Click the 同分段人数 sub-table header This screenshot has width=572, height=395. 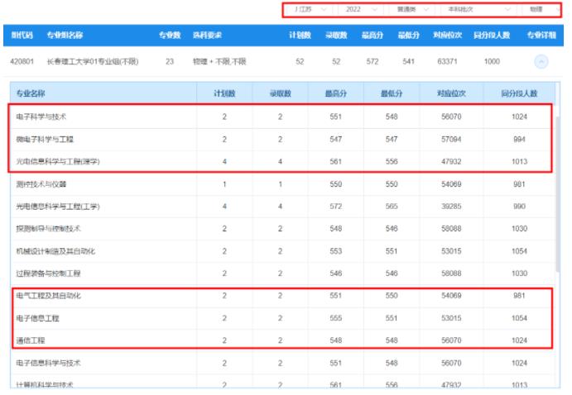tap(519, 93)
